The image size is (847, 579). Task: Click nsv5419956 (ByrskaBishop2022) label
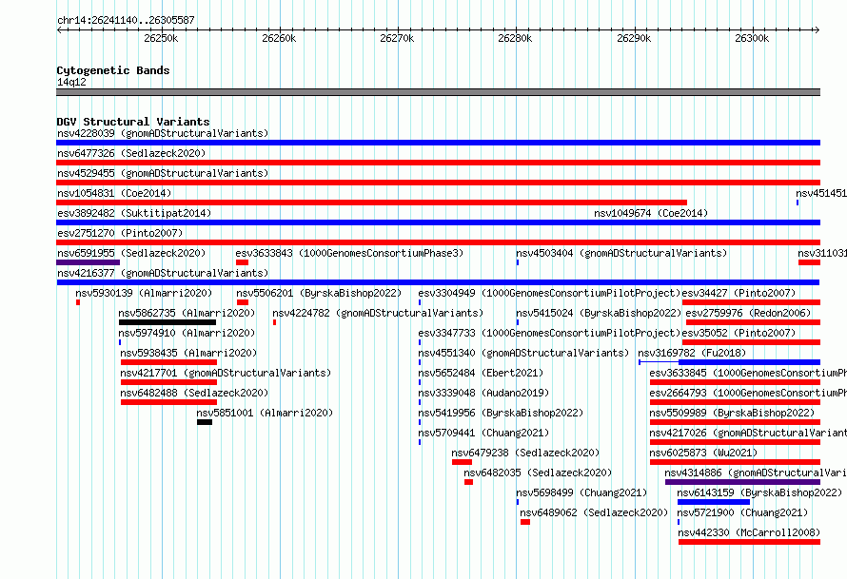(501, 413)
